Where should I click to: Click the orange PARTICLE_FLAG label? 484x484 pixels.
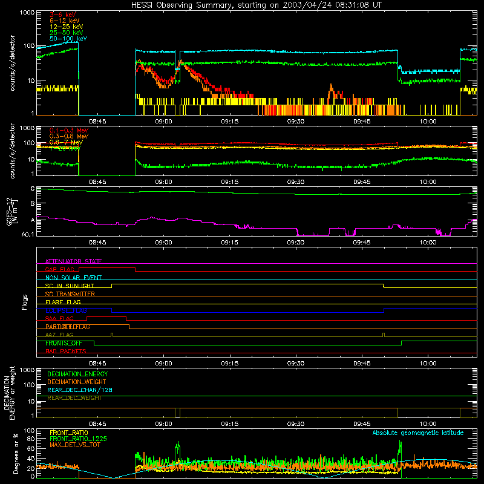(x=68, y=327)
